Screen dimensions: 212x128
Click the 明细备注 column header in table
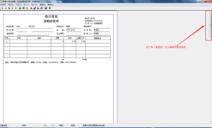tap(97, 38)
